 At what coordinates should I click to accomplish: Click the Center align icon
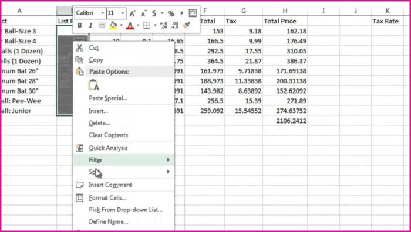tap(102, 25)
